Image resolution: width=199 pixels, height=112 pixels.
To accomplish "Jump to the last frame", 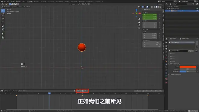I will [x=87, y=91].
